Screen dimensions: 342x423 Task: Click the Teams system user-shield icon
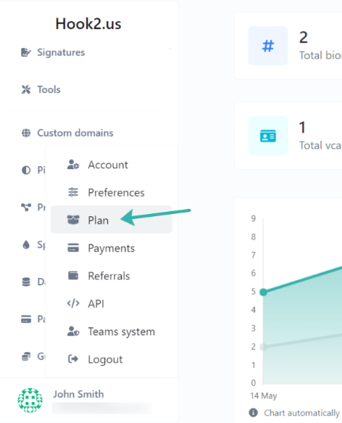(73, 332)
